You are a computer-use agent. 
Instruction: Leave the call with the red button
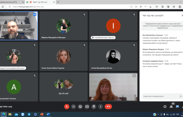(x=108, y=107)
